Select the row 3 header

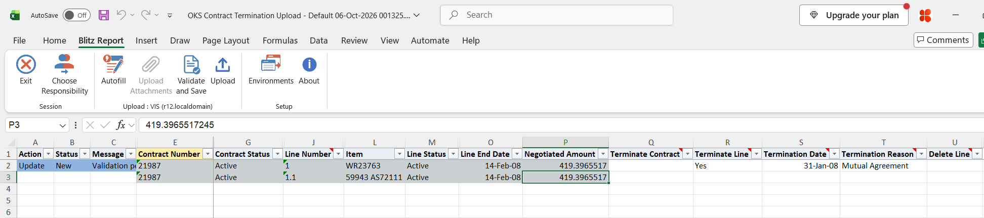coord(8,177)
